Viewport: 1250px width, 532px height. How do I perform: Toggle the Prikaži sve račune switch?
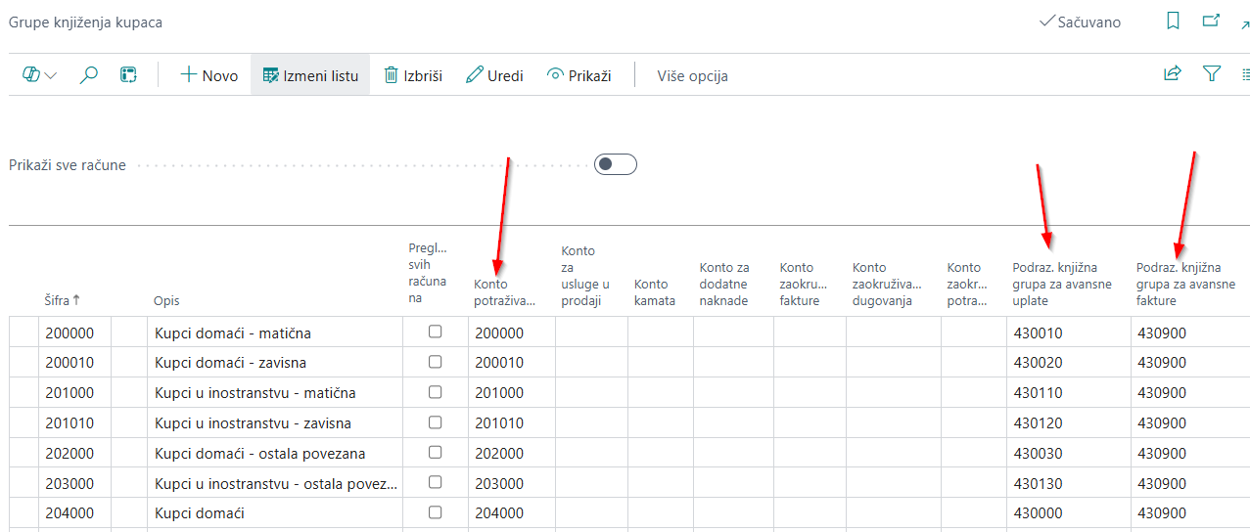click(616, 164)
